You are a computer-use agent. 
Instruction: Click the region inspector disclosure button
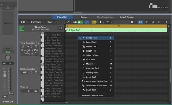[60, 28]
